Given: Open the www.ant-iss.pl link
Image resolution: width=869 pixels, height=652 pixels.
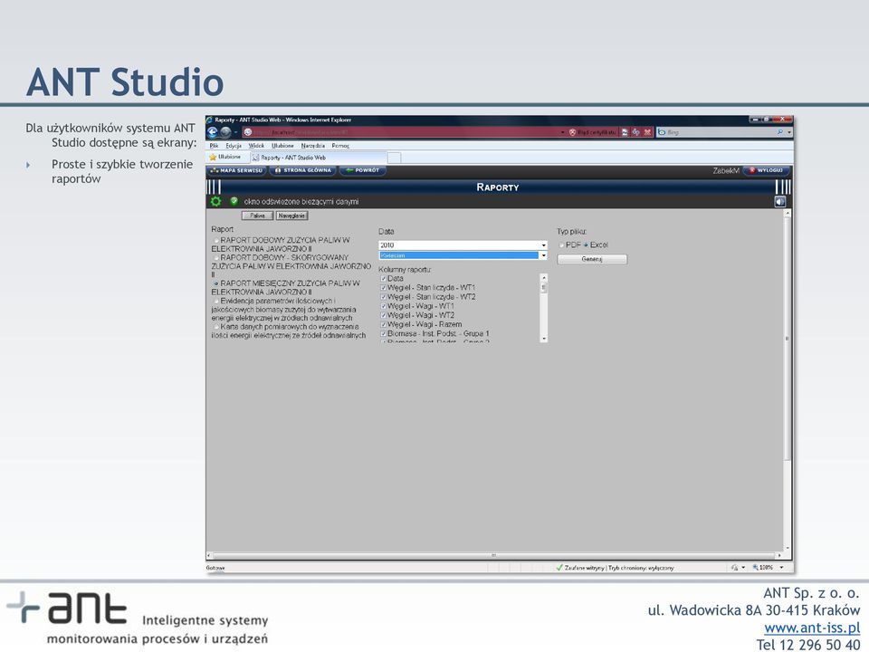Looking at the screenshot, I should (812, 628).
